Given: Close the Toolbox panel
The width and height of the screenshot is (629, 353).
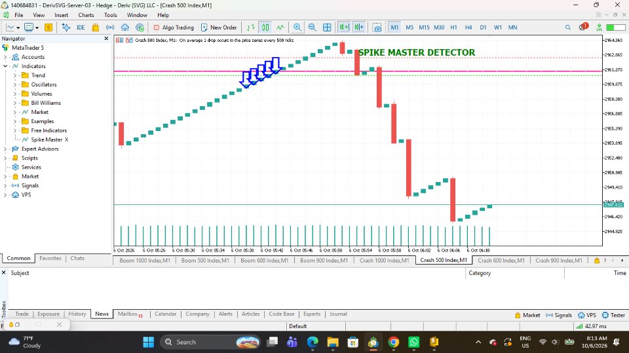Looking at the screenshot, I should pyautogui.click(x=4, y=272).
